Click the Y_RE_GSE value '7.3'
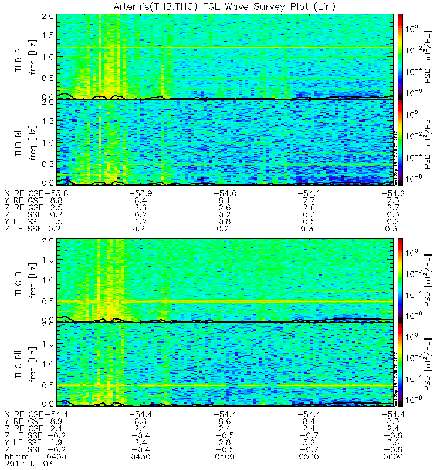The height and width of the screenshot is (470, 440). click(x=392, y=200)
